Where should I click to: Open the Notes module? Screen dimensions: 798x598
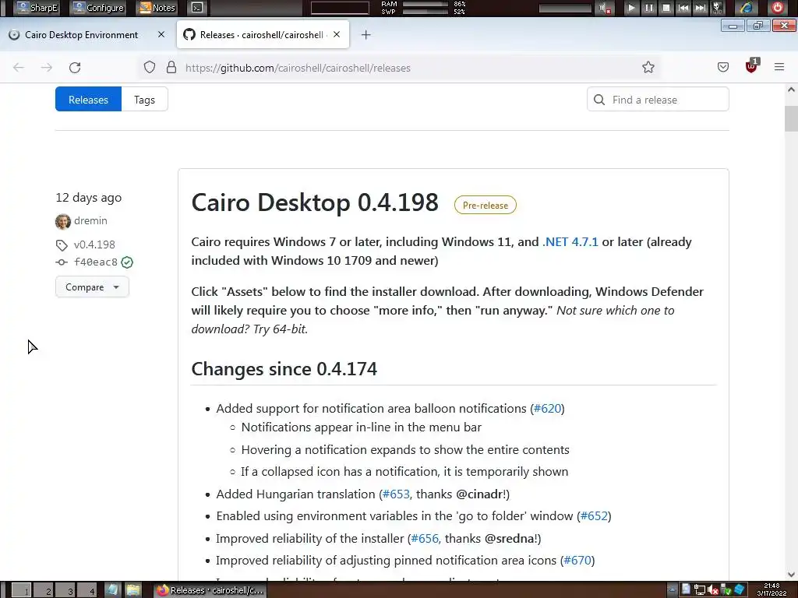click(157, 8)
